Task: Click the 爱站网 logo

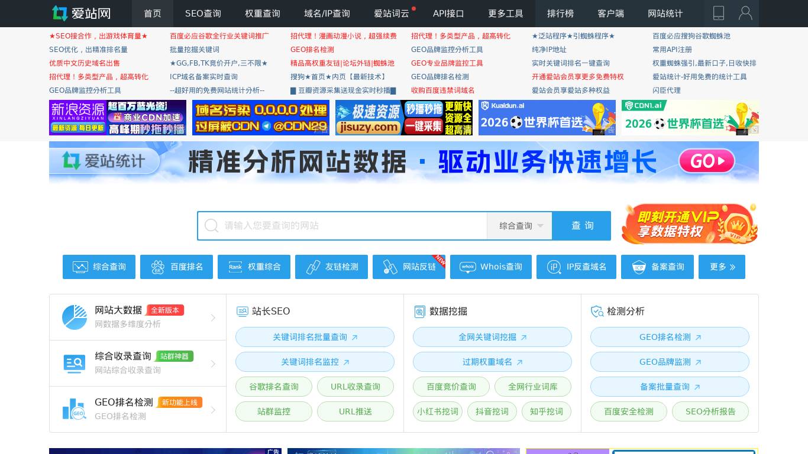Action: tap(81, 13)
